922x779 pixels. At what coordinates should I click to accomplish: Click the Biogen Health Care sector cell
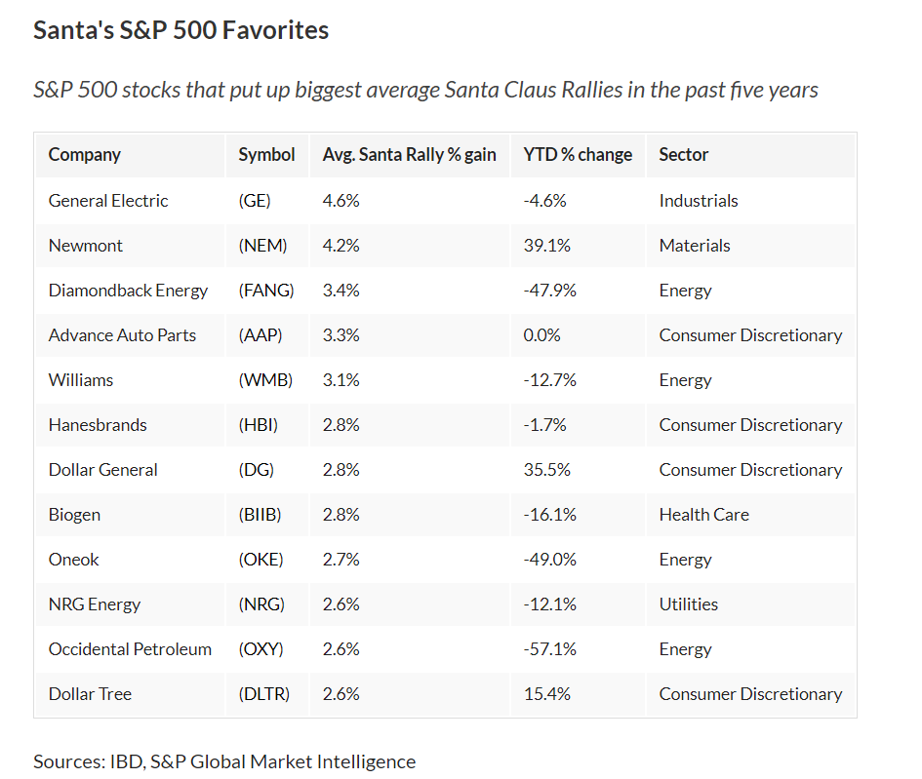703,515
